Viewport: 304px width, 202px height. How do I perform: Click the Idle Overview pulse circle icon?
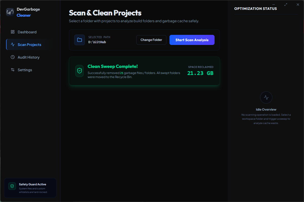tap(266, 97)
